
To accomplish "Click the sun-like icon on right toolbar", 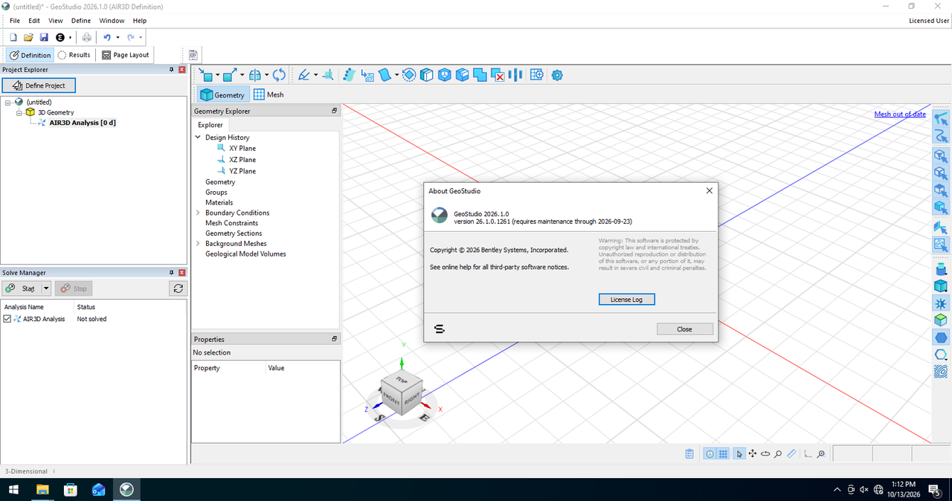I will (941, 303).
